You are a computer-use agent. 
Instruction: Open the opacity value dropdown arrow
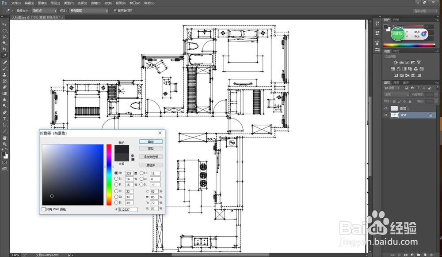tap(436, 94)
